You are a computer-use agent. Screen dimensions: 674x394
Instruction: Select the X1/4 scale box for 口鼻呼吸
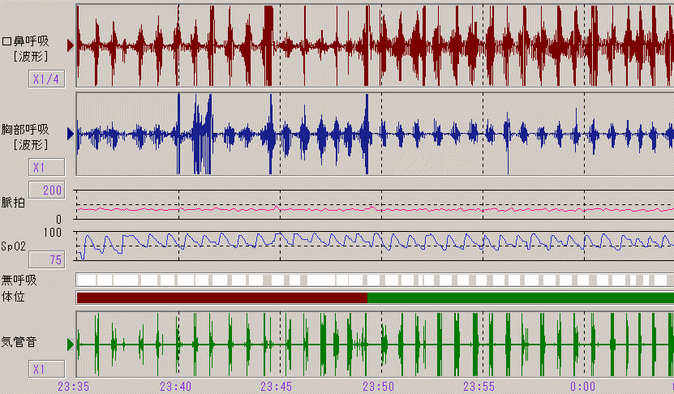coord(47,79)
